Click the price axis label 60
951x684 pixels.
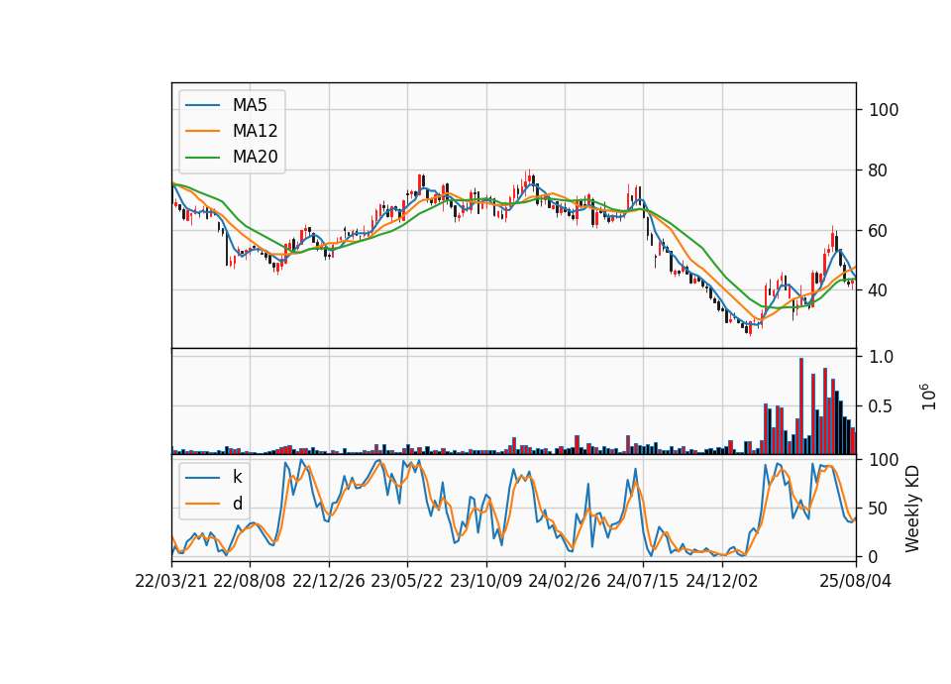click(x=879, y=231)
